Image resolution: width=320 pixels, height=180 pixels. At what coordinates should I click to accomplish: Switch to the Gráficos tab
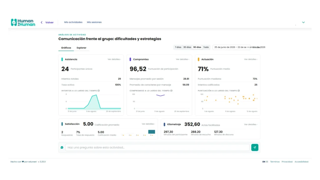click(x=66, y=48)
